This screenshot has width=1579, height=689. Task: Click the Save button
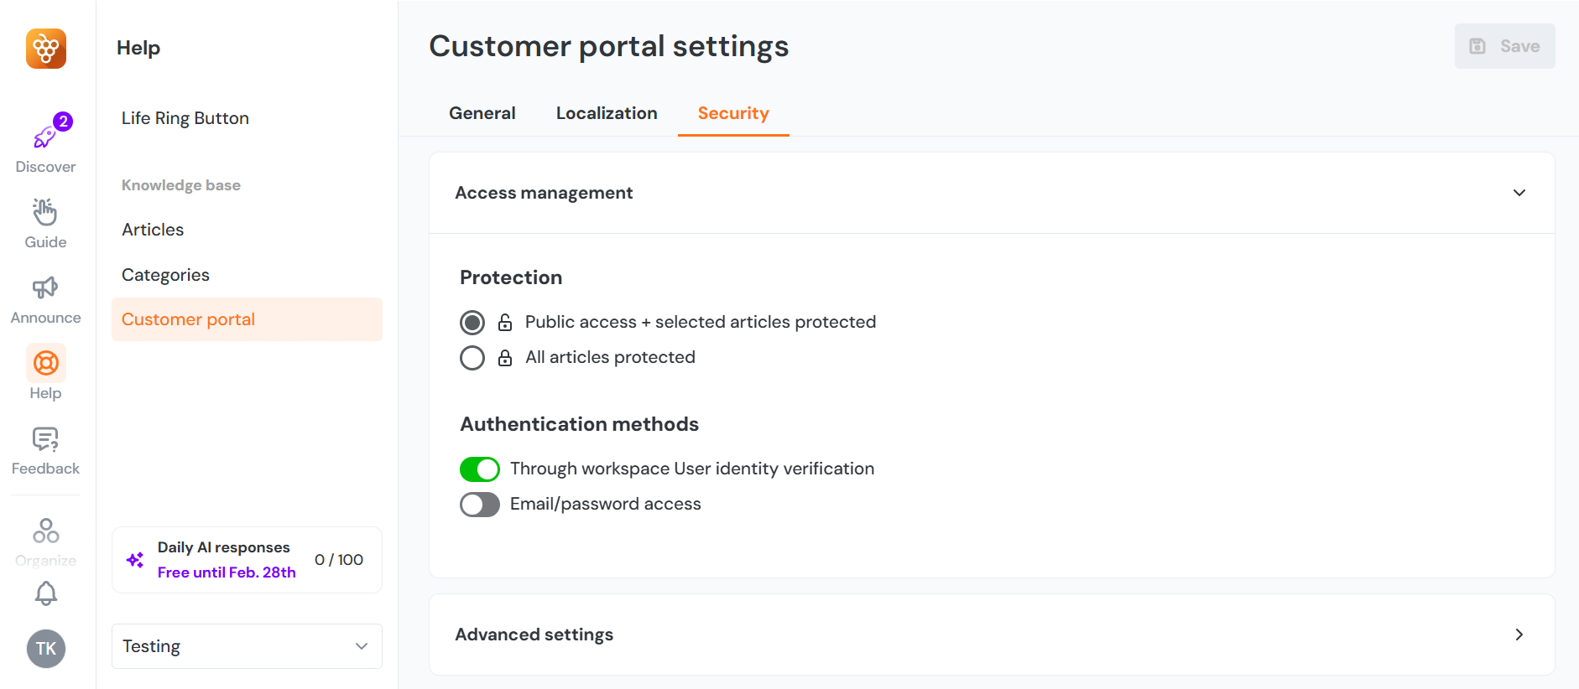coord(1504,46)
